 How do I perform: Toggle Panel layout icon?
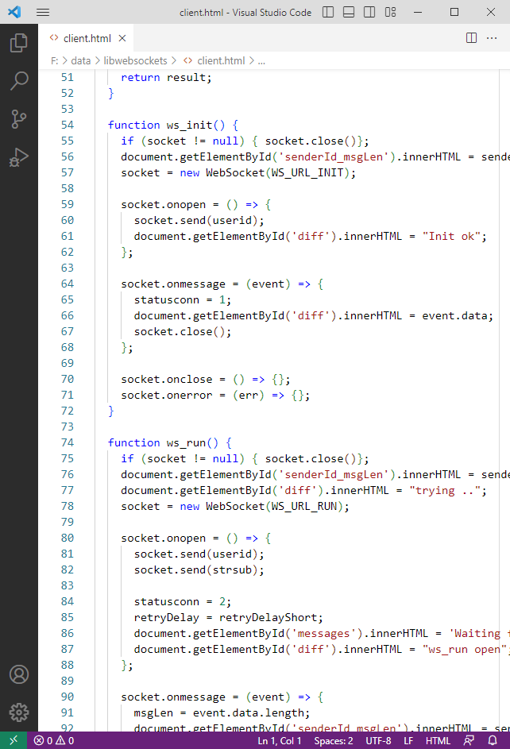tap(349, 13)
